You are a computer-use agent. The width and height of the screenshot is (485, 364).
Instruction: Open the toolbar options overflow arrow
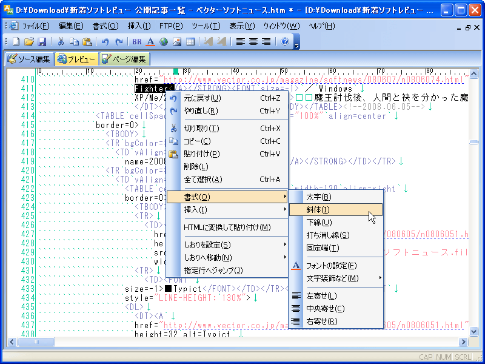point(296,41)
